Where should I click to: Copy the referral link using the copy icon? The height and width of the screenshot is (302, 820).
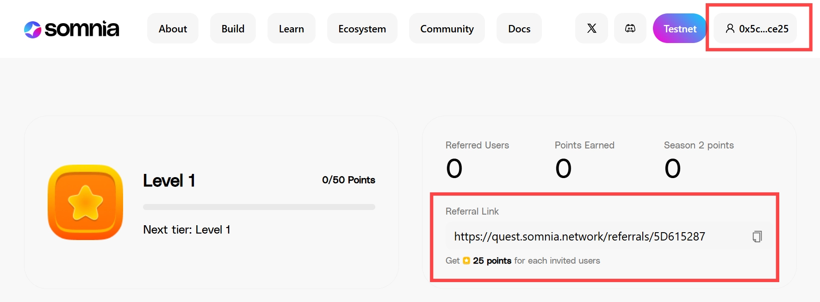pos(757,236)
